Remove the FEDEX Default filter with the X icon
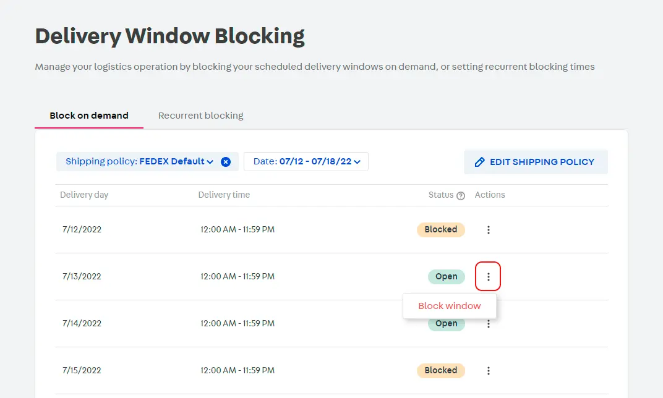The height and width of the screenshot is (398, 663). click(x=226, y=161)
